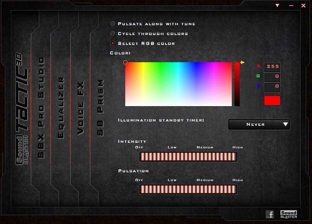Close the Tactic3D control panel
The image size is (312, 224).
coord(303,5)
